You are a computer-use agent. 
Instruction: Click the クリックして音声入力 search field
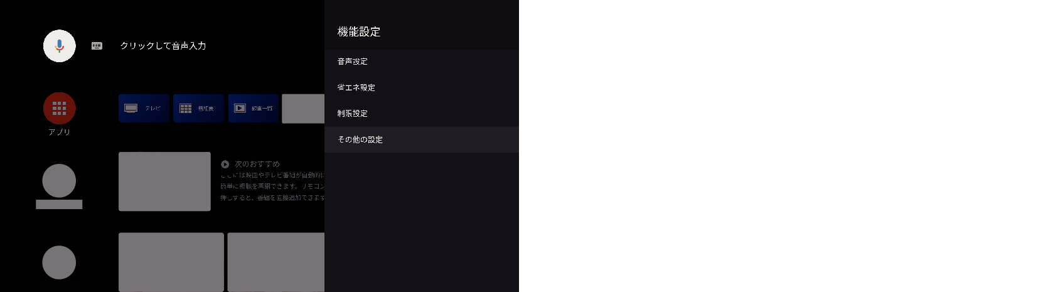coord(163,46)
